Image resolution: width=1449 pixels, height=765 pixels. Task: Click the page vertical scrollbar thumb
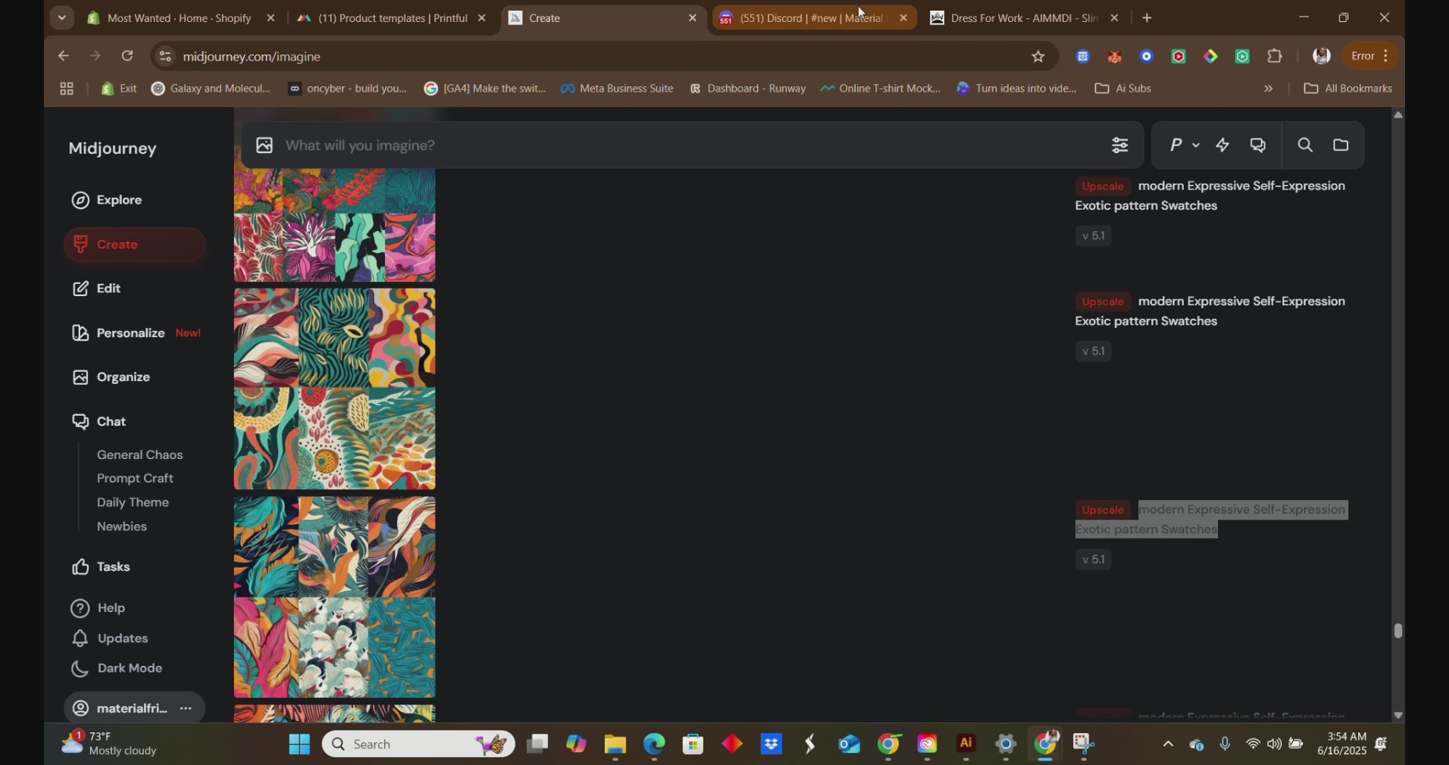1397,630
